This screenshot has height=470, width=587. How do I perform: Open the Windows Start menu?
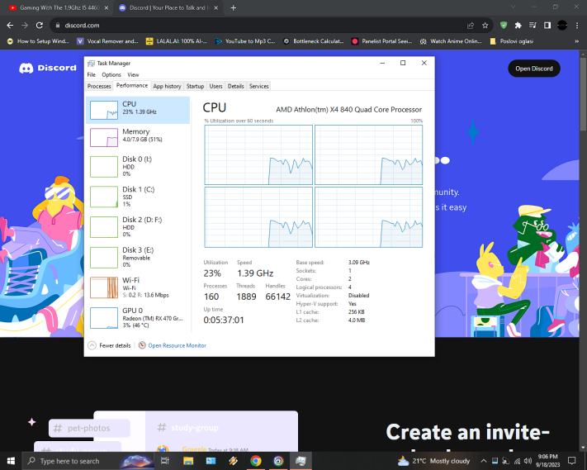(x=11, y=461)
